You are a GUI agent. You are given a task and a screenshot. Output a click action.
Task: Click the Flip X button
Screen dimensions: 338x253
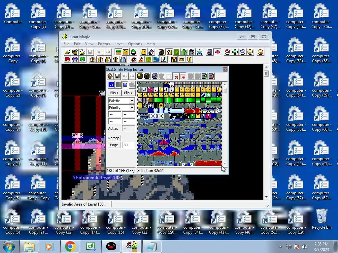(114, 93)
